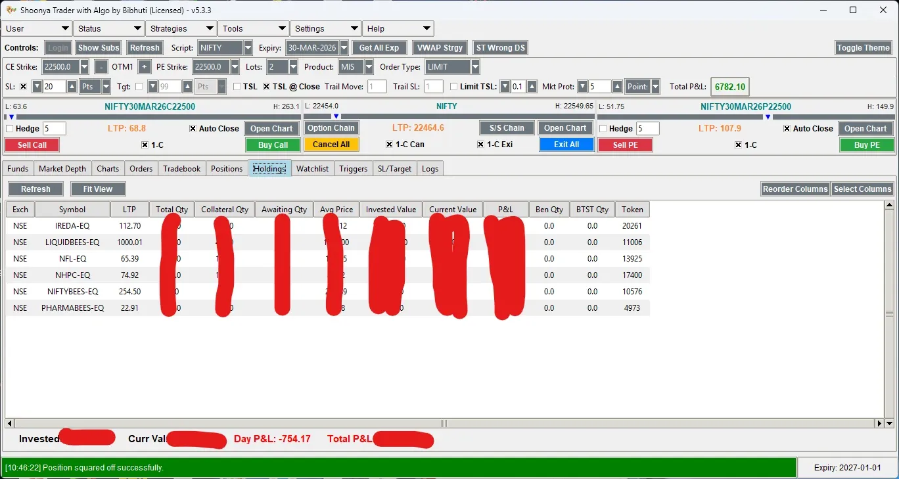This screenshot has width=899, height=479.
Task: Click the Select Columns button
Action: pos(862,189)
